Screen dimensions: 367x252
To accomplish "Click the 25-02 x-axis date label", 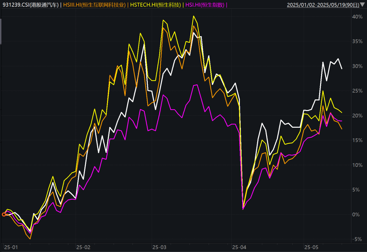I will click(83, 247).
